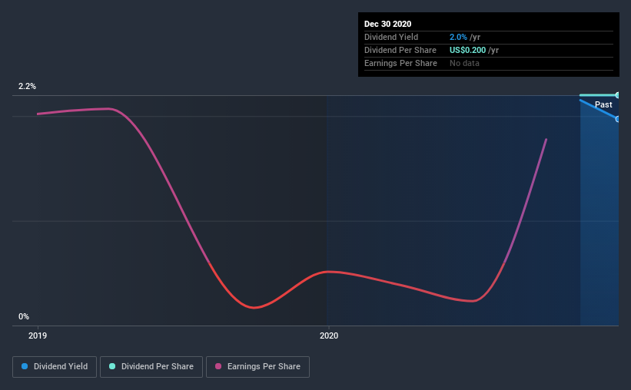This screenshot has width=631, height=390.
Task: Toggle the Dividend Yield legend button
Action: pyautogui.click(x=55, y=367)
